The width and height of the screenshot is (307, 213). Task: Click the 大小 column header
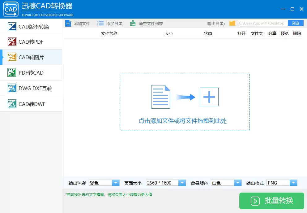pyautogui.click(x=169, y=33)
